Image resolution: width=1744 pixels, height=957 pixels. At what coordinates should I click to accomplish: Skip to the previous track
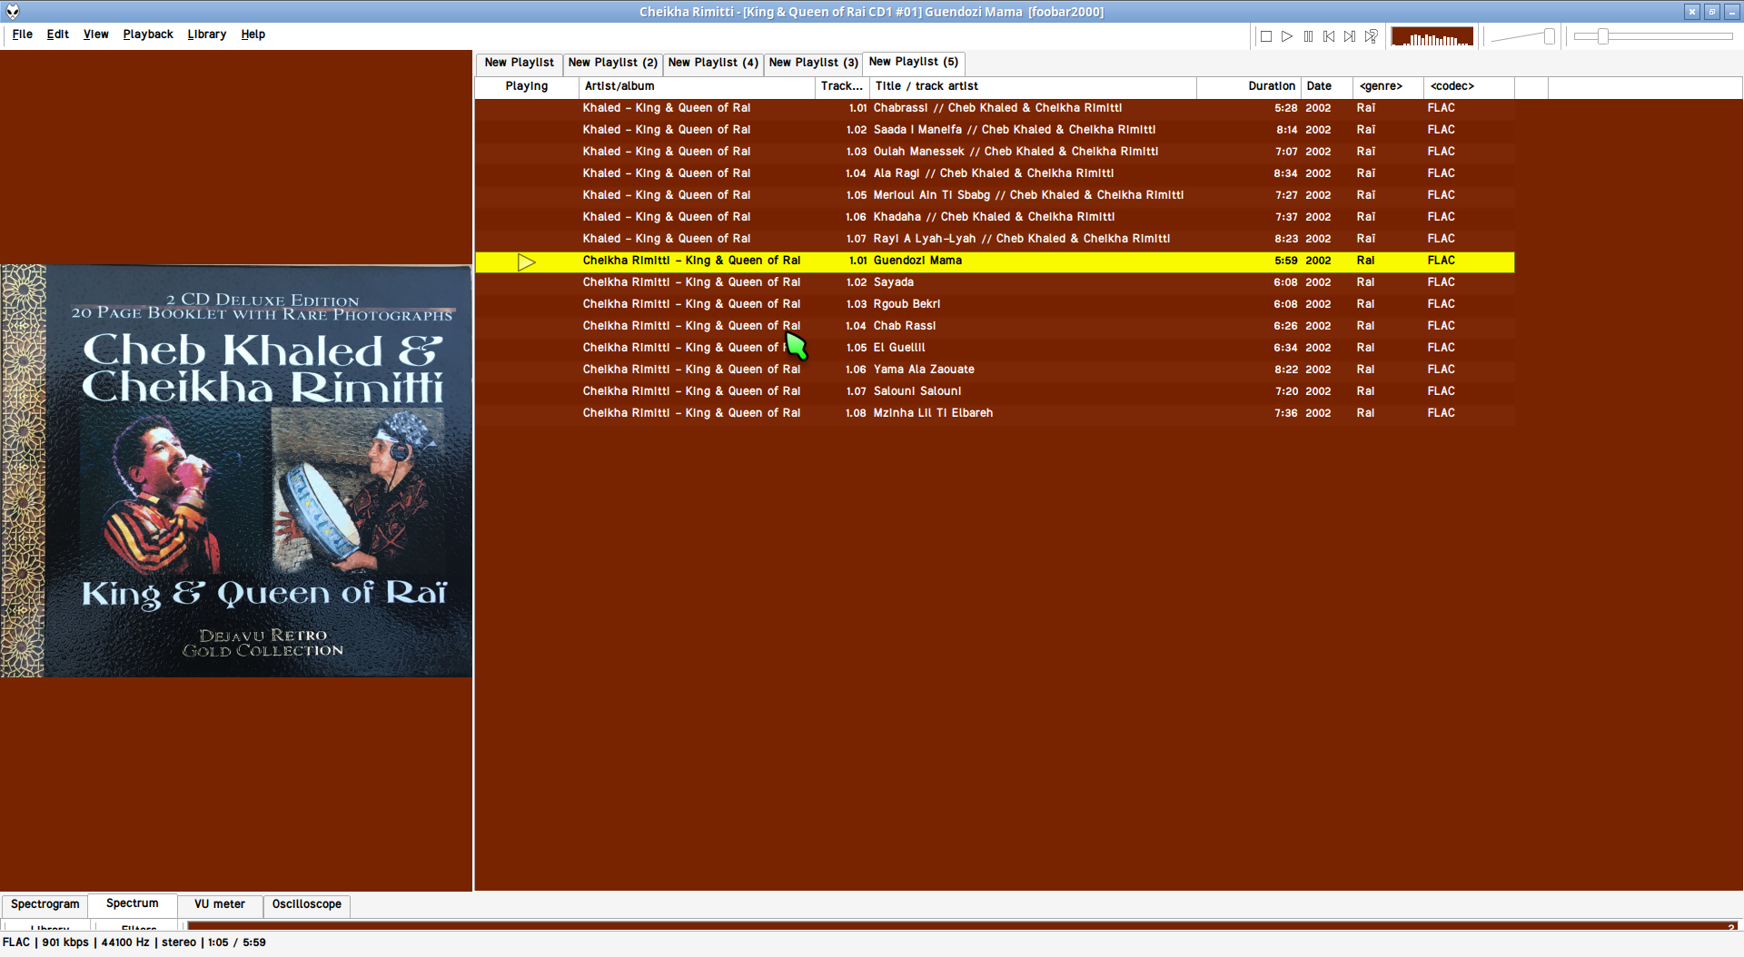(x=1329, y=36)
